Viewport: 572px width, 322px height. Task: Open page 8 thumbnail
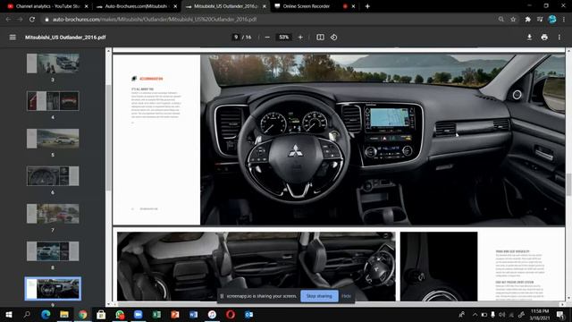[x=53, y=251]
